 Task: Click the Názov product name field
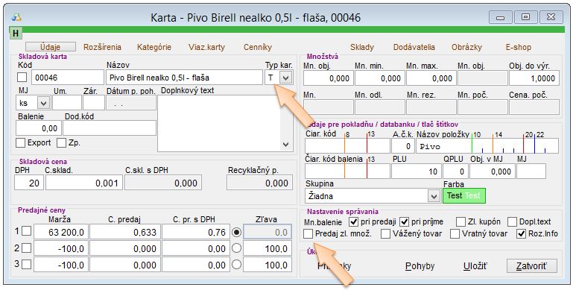(x=184, y=77)
